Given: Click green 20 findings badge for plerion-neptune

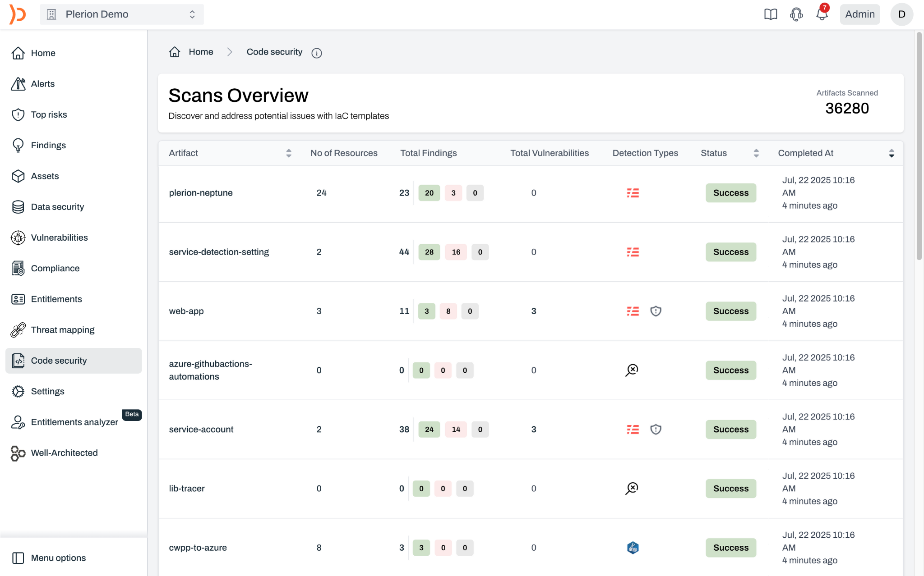Looking at the screenshot, I should pos(429,193).
